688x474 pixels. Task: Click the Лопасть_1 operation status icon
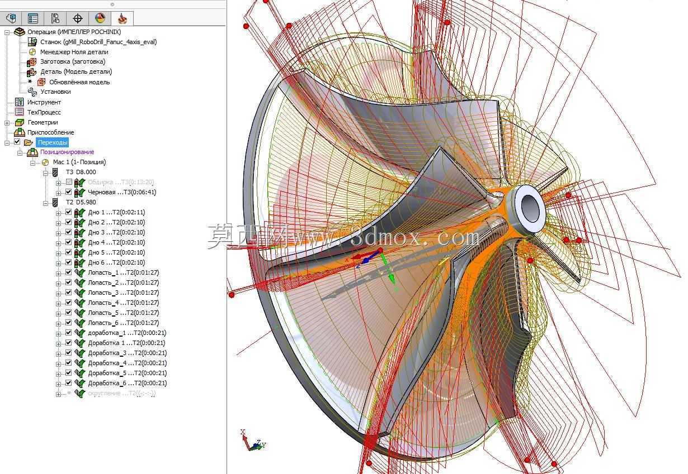(x=79, y=272)
